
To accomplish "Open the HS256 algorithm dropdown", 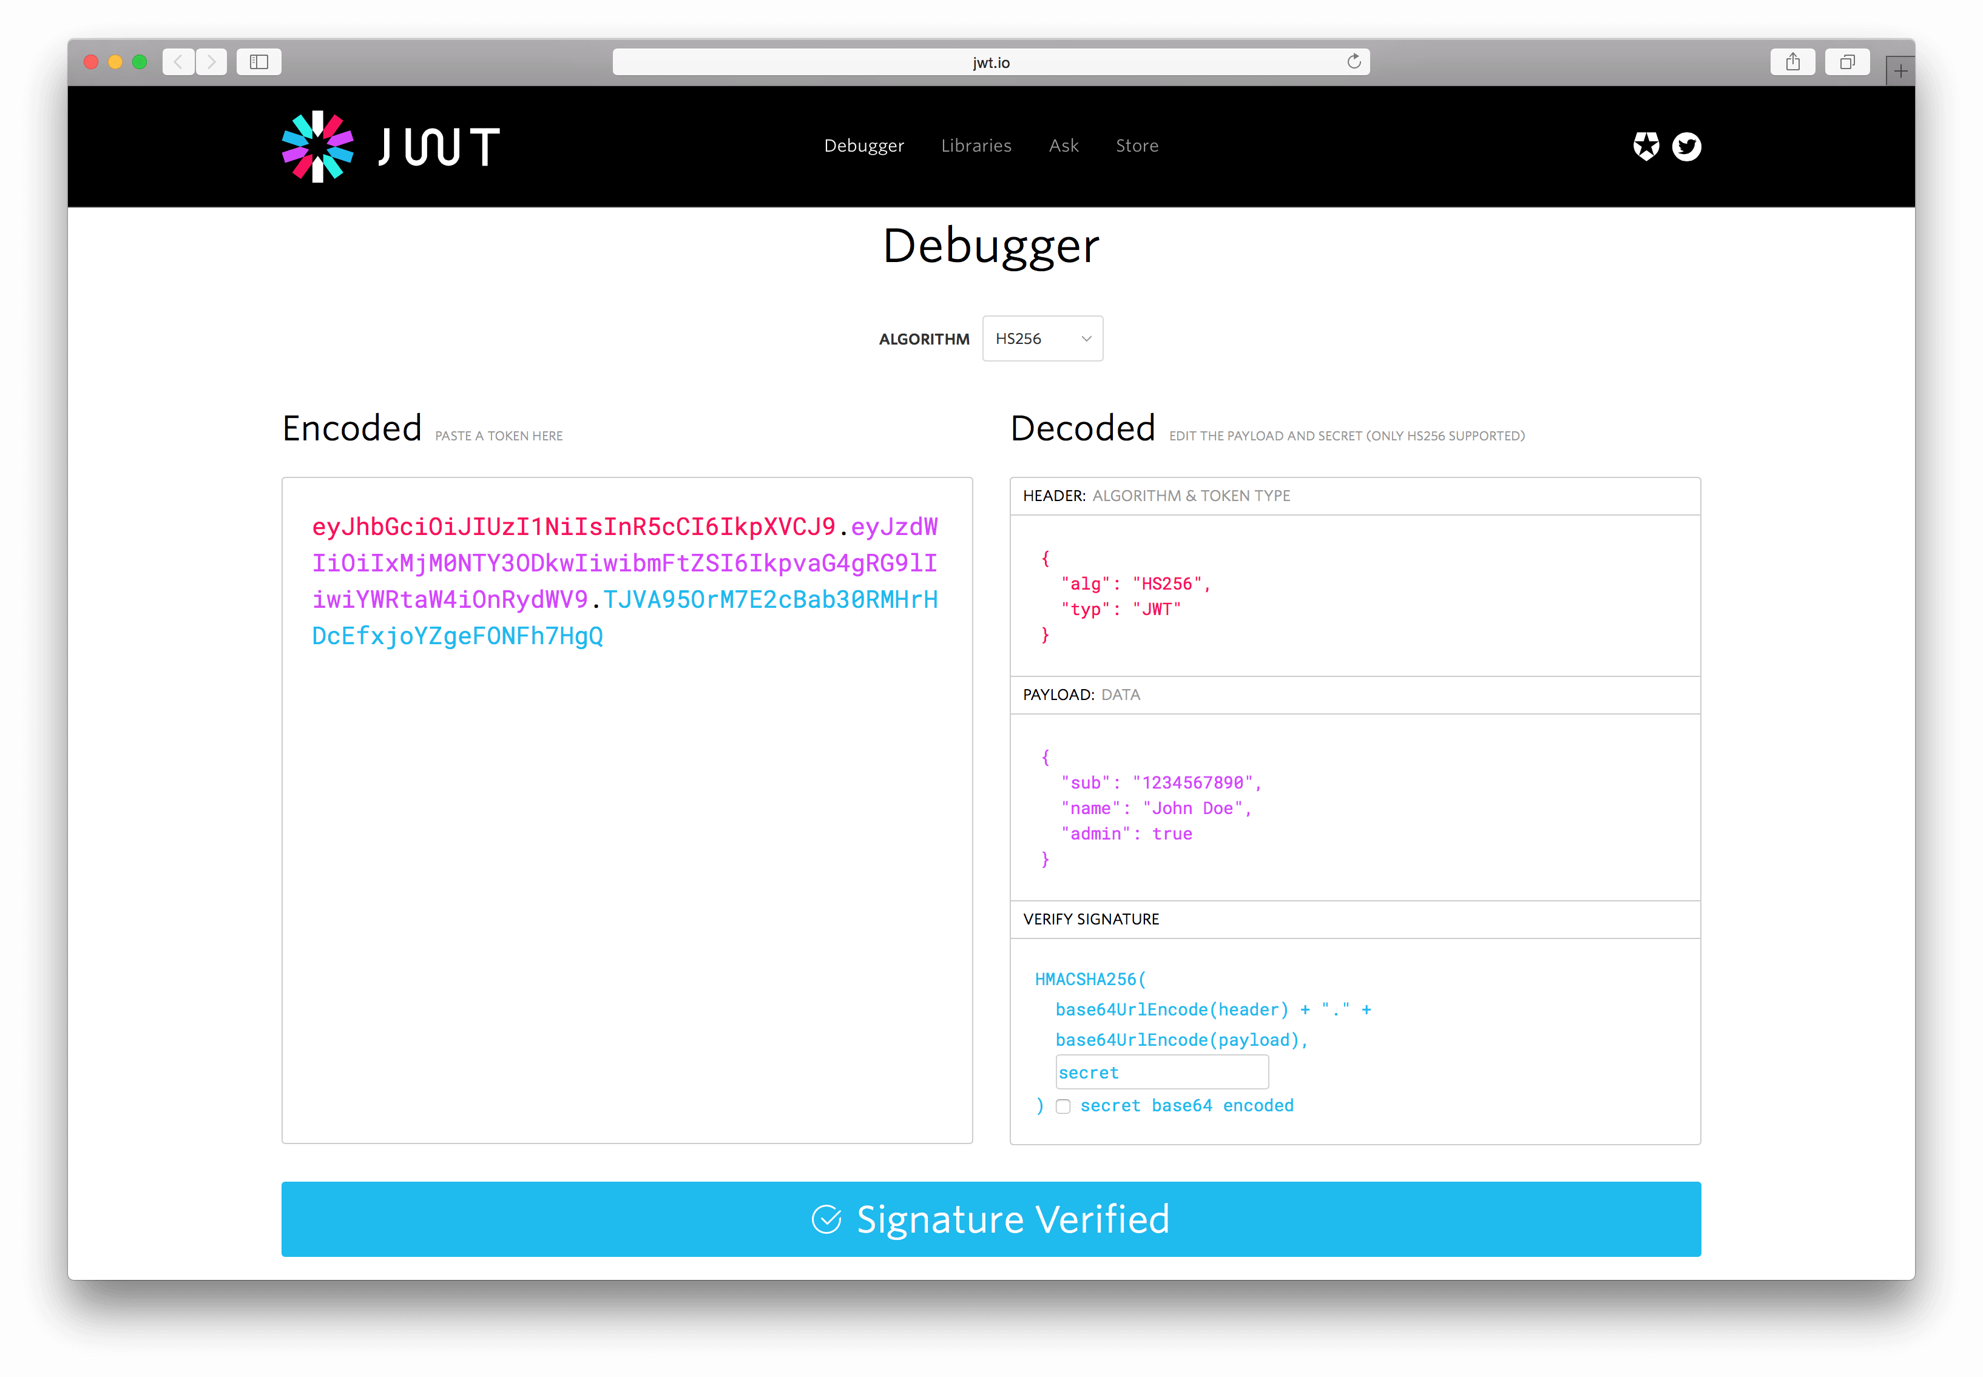I will click(x=1041, y=339).
